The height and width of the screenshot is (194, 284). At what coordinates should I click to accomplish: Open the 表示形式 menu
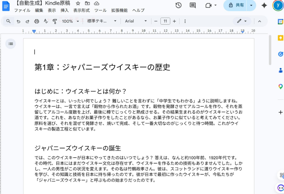pos(81,10)
